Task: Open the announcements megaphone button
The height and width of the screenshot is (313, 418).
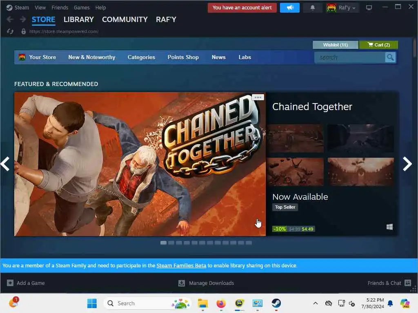Action: 290,8
